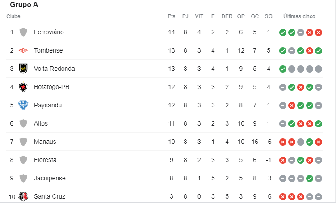
Task: Click the Tombense club crest icon
Action: 23,50
